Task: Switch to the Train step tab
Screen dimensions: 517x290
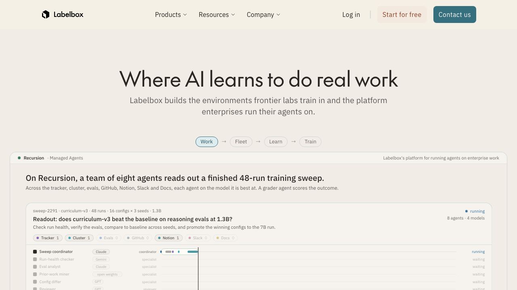Action: tap(310, 142)
